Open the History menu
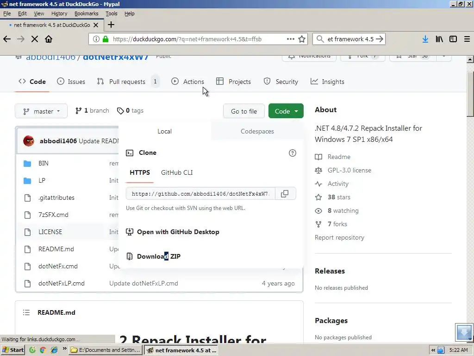The height and width of the screenshot is (356, 474). [x=59, y=13]
